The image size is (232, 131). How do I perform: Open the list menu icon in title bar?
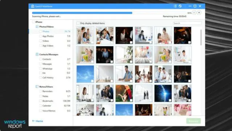tap(175, 6)
